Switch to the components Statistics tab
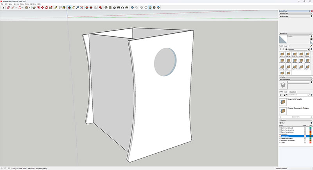The width and height of the screenshot is (313, 170). tap(292, 92)
